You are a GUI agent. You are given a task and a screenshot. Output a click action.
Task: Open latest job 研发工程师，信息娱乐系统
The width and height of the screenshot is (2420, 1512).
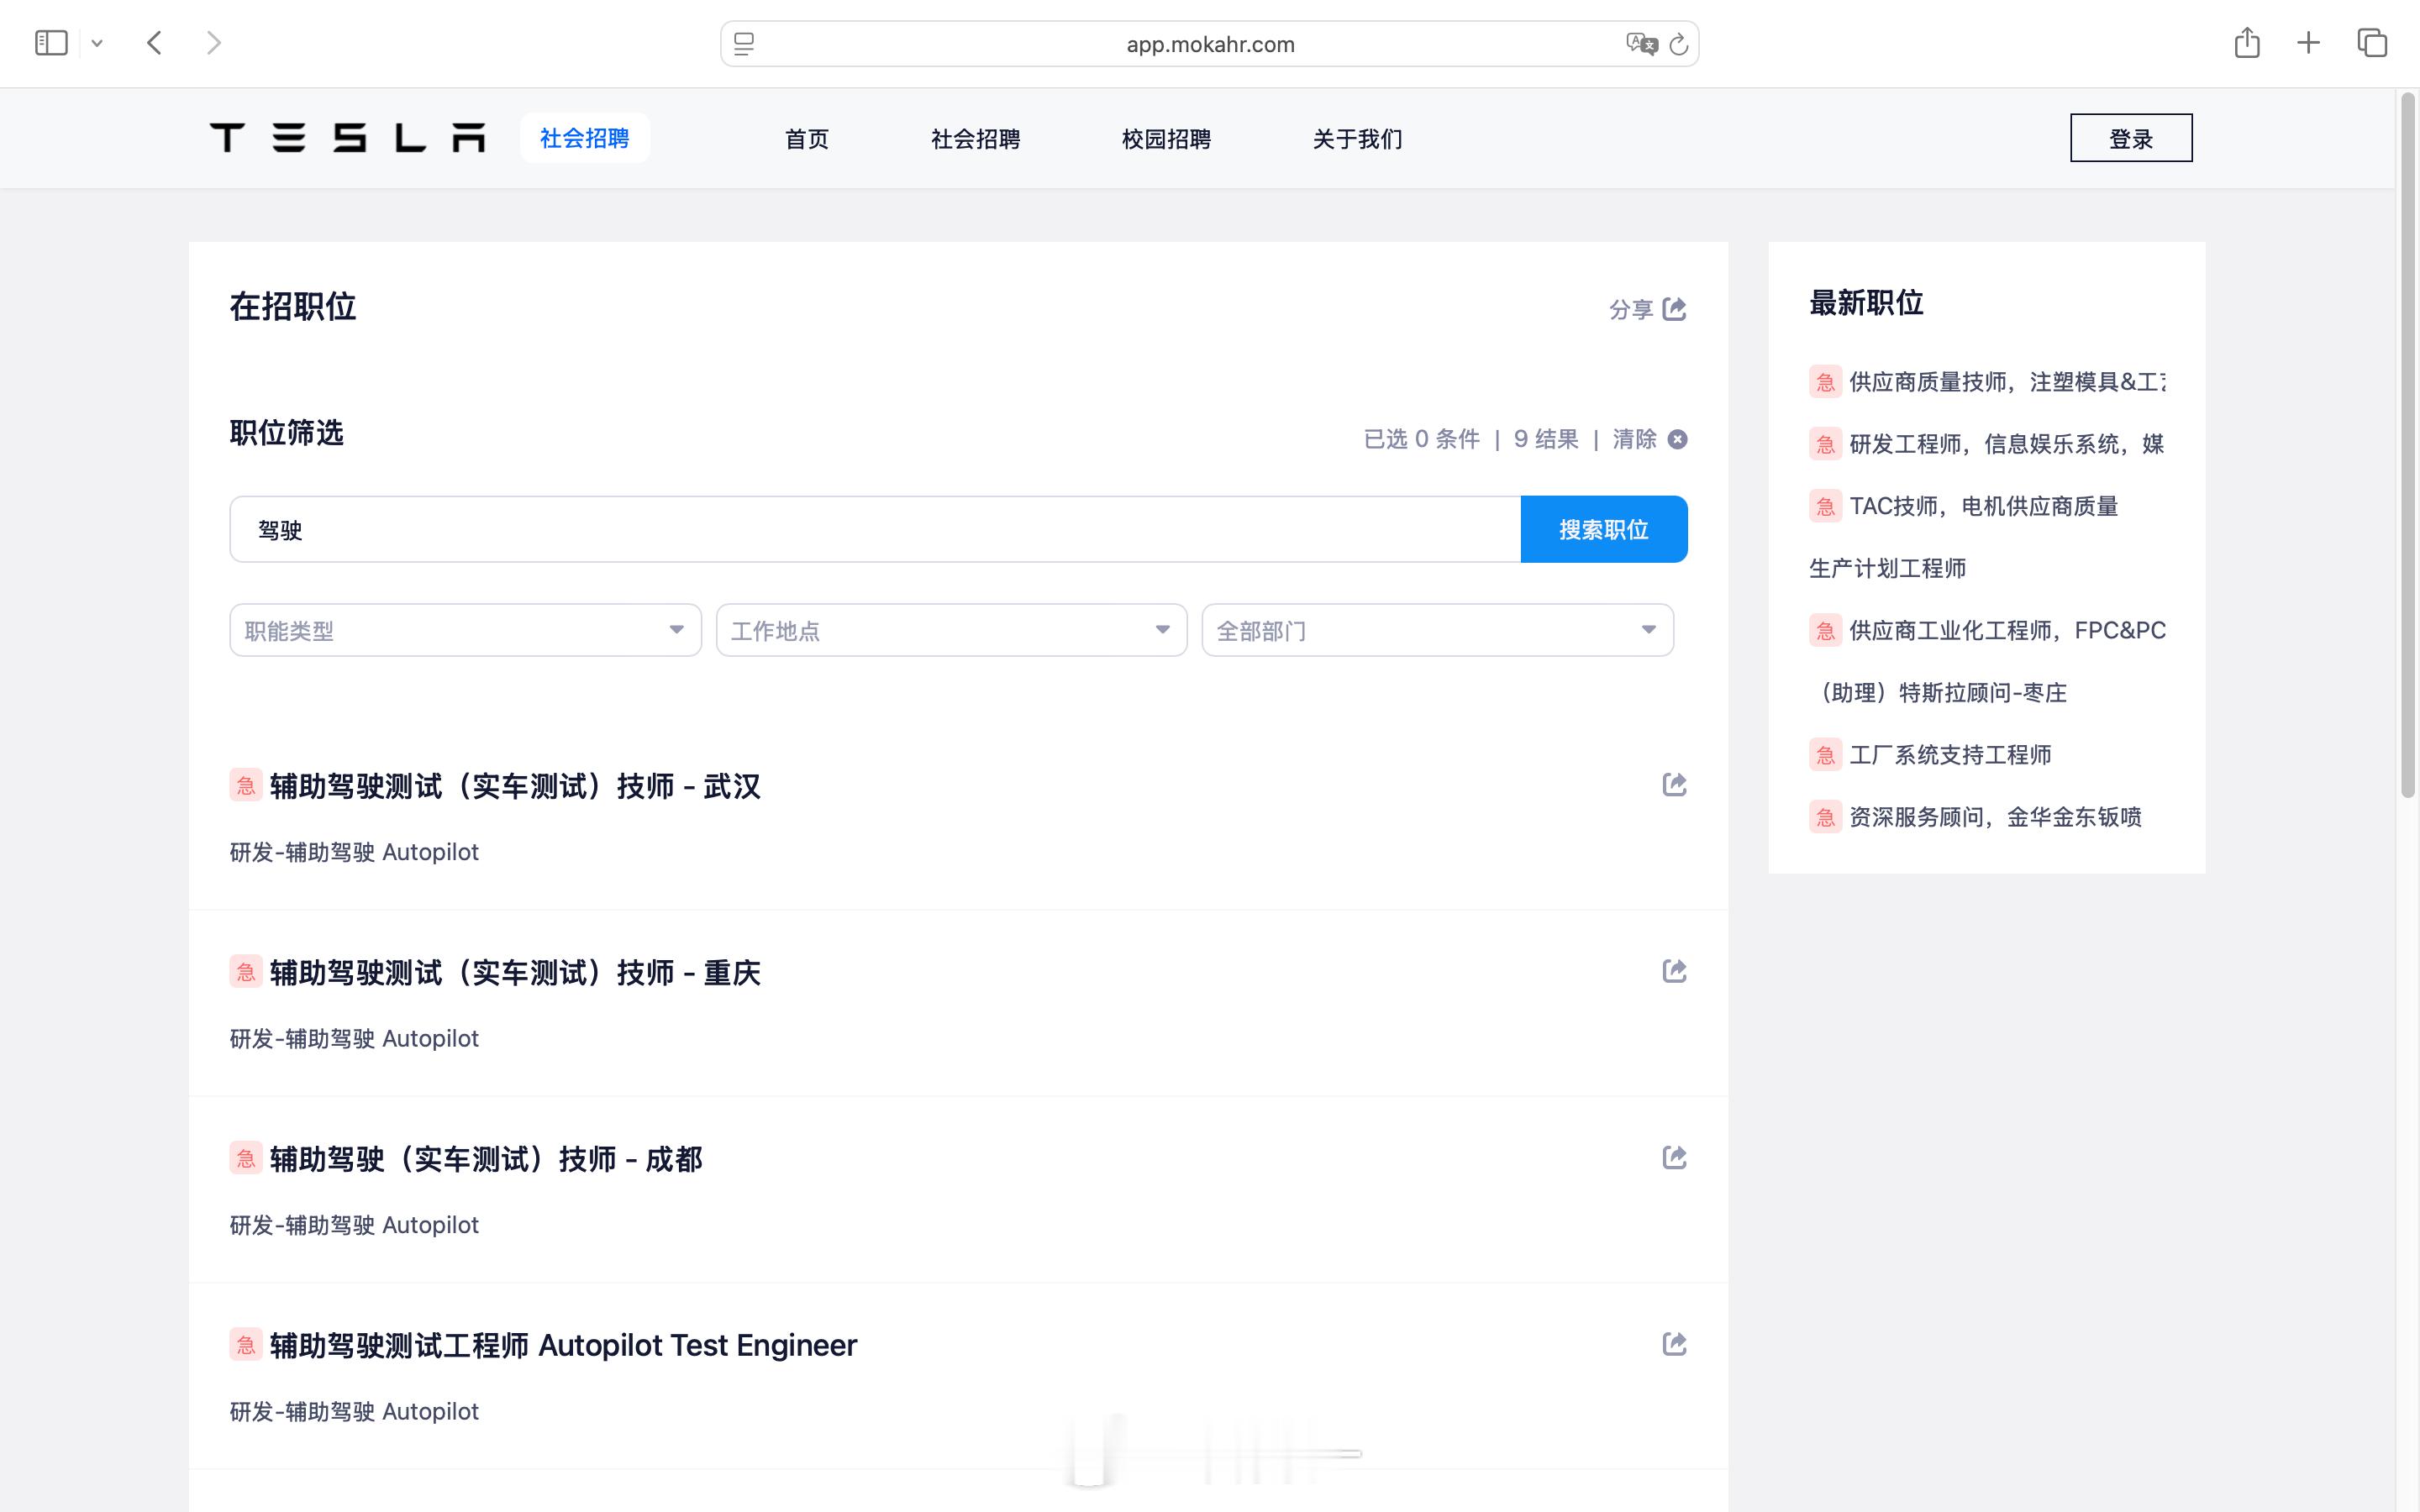point(2007,444)
